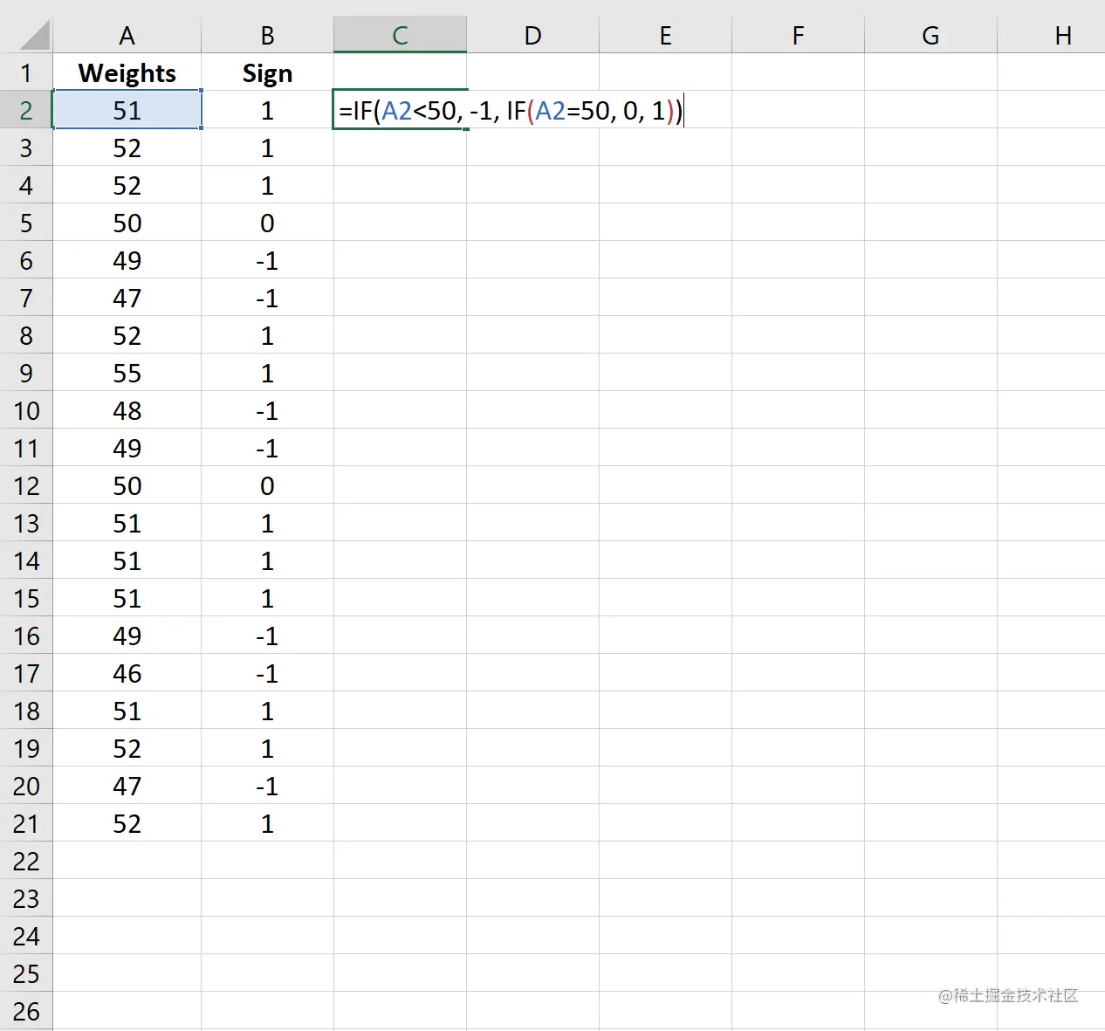Click cell B17 with value -1
Screen dimensions: 1105x1031
[x=267, y=673]
